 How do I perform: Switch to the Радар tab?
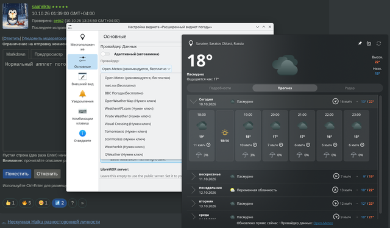click(349, 88)
